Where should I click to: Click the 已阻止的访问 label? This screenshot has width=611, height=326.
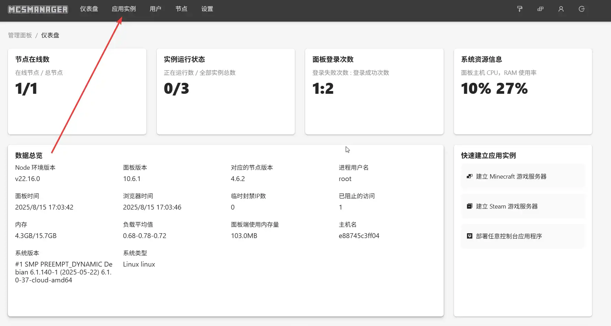[x=357, y=196]
